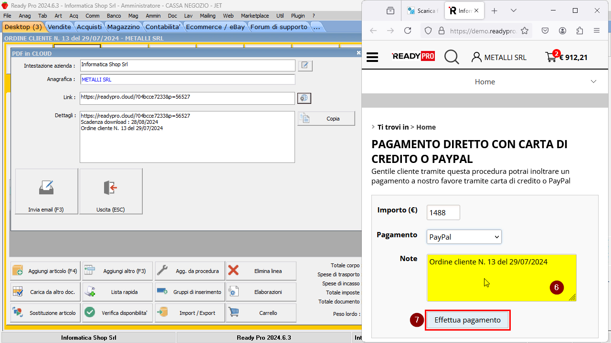Image resolution: width=611 pixels, height=343 pixels.
Task: Open a new browser tab
Action: pyautogui.click(x=495, y=10)
